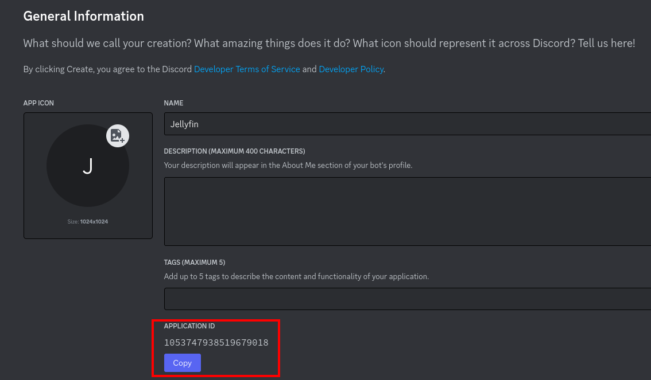Click the APP ICON upload area
Viewport: 651px width, 380px height.
click(x=87, y=175)
